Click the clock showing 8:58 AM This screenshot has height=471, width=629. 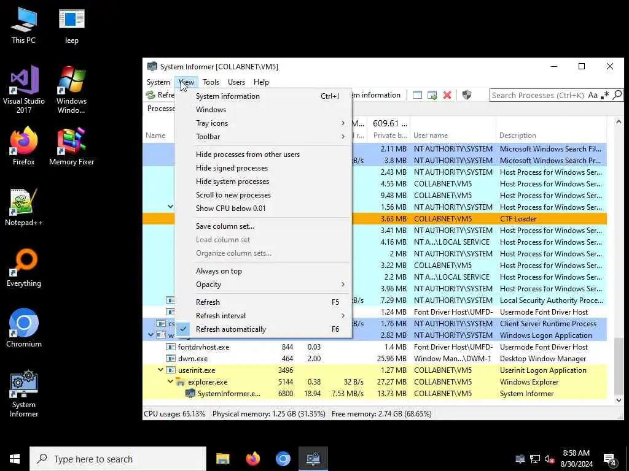pyautogui.click(x=576, y=453)
